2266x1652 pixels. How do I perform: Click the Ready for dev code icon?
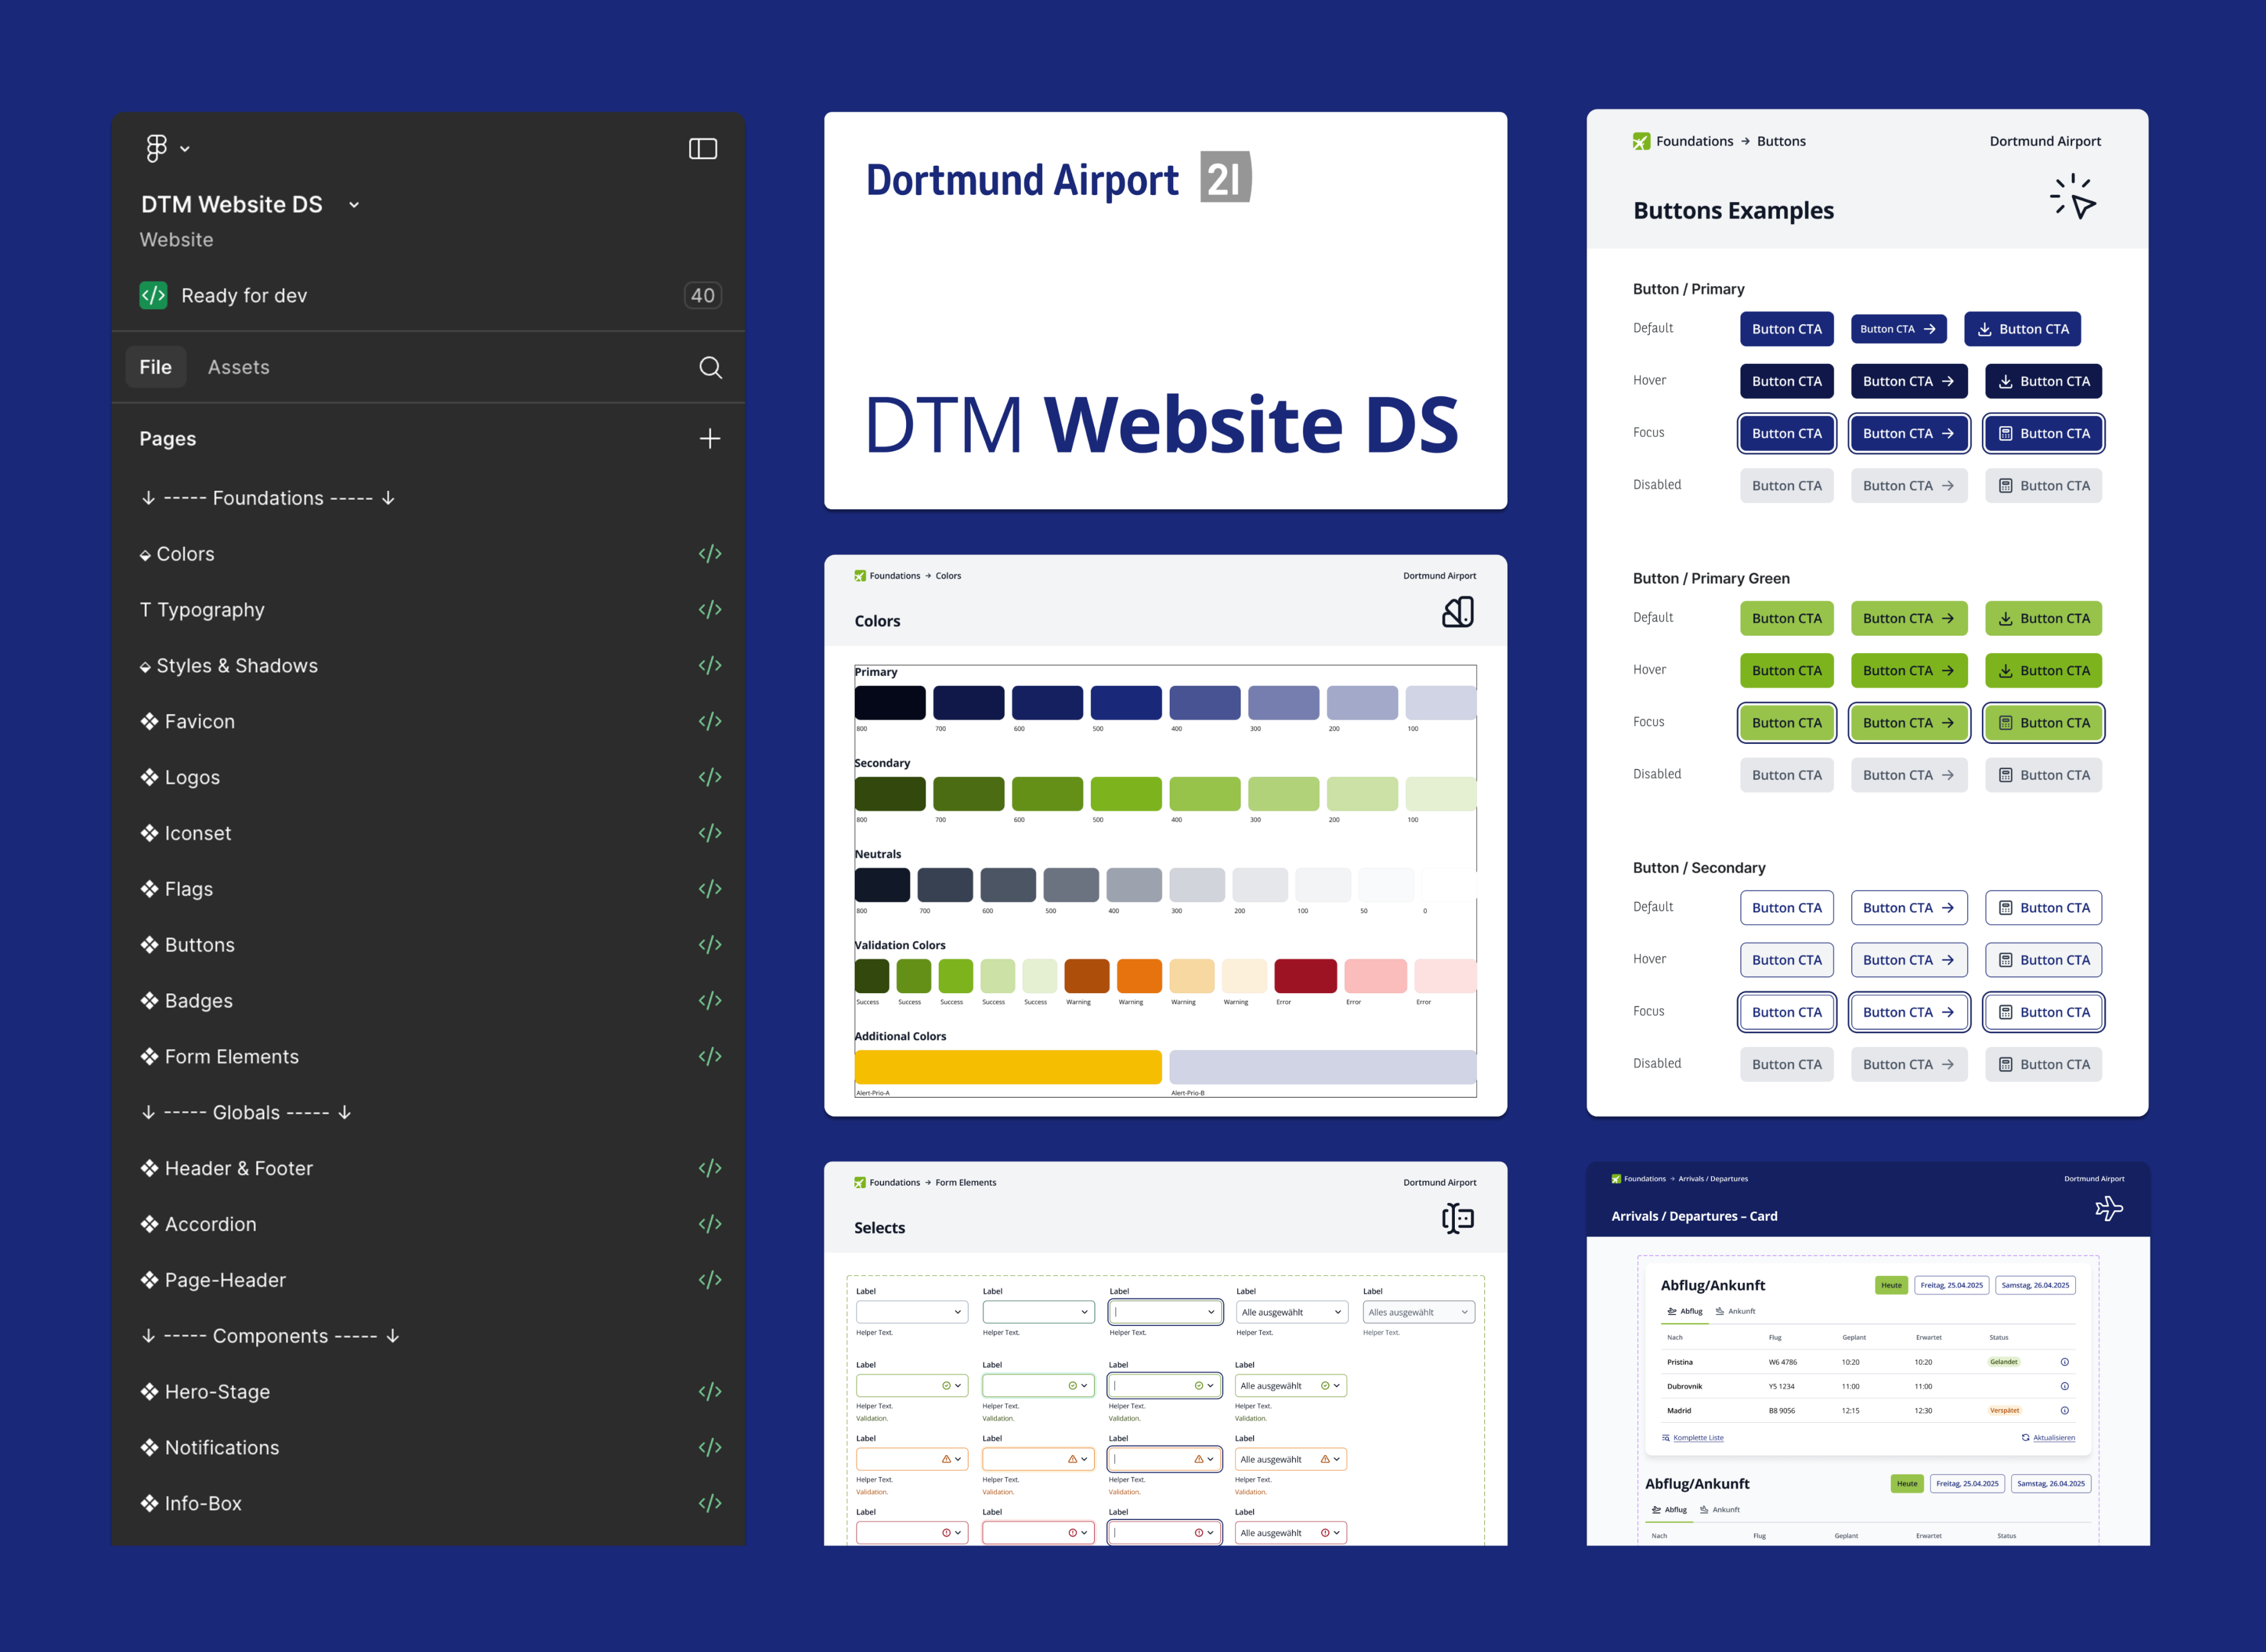(153, 295)
